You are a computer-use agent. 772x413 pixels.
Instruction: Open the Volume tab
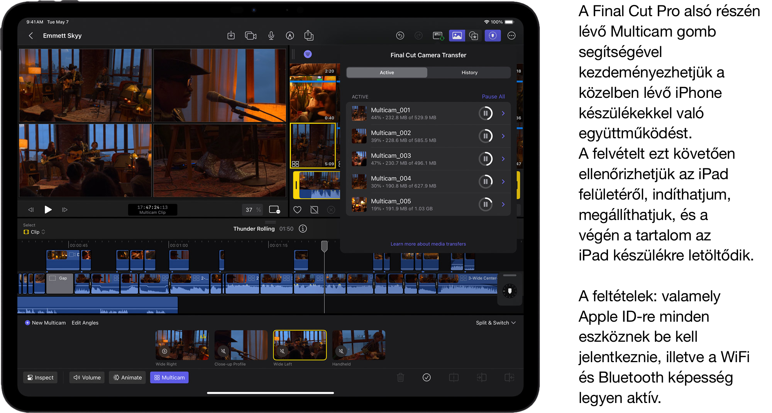coord(87,378)
